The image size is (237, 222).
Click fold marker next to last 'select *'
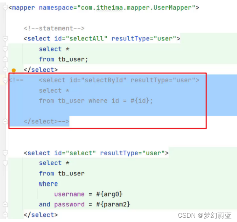pos(5,163)
